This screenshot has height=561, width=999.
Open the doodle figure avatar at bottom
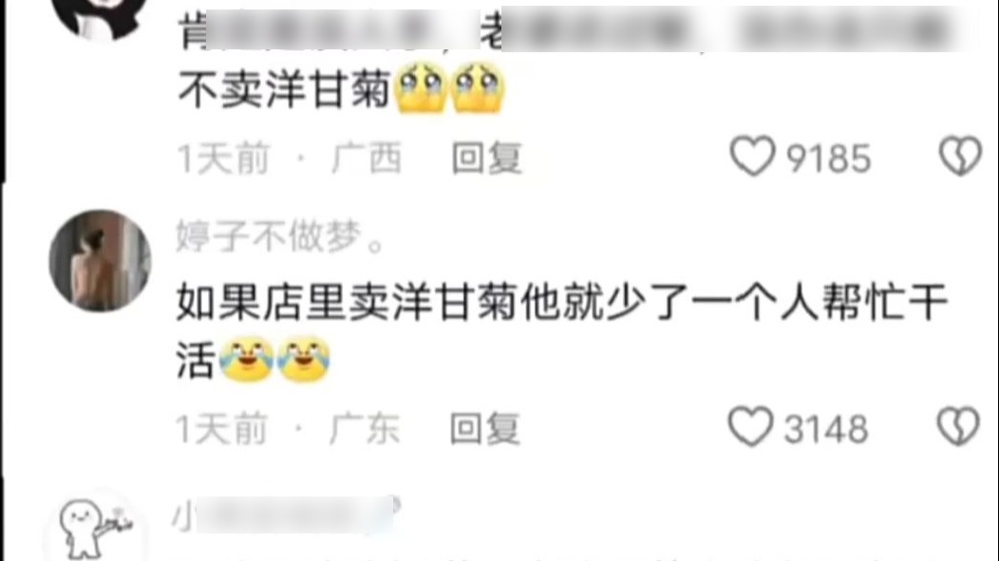point(96,527)
